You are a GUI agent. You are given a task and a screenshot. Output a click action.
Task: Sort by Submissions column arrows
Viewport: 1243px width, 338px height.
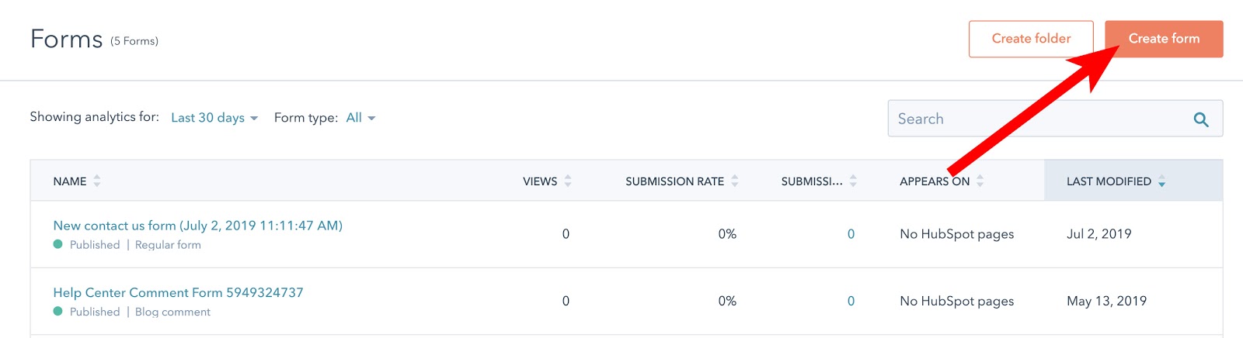[853, 181]
